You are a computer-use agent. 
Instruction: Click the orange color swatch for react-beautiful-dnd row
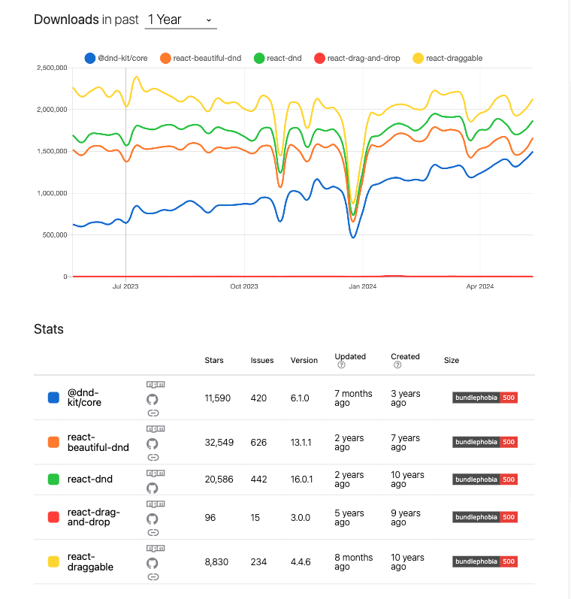[x=53, y=442]
